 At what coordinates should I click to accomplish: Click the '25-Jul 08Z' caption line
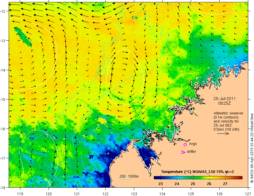pos(223,125)
